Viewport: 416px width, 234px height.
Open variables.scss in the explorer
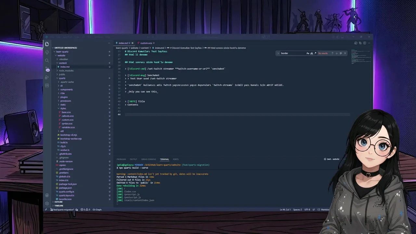pyautogui.click(x=68, y=127)
